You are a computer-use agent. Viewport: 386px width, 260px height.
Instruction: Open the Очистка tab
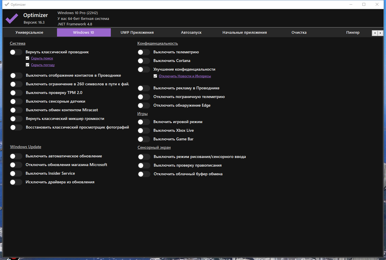coord(299,33)
